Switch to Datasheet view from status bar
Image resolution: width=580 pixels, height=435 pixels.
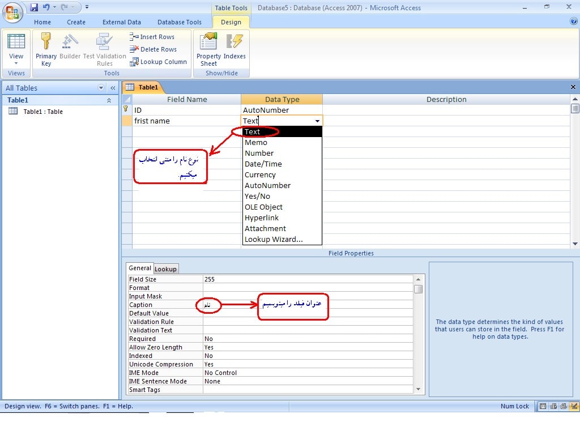coord(543,406)
